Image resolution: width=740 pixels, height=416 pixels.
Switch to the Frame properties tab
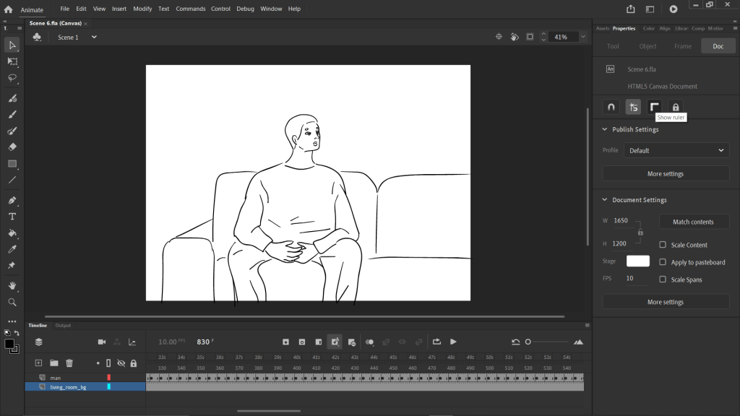click(683, 45)
